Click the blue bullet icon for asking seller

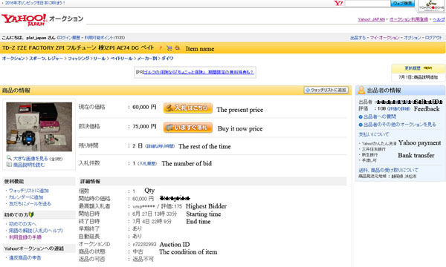(x=361, y=116)
